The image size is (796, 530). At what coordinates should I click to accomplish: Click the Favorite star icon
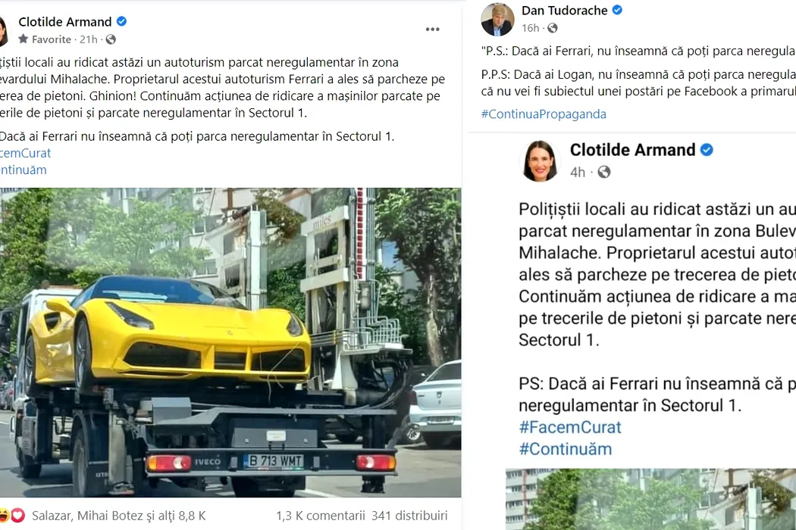coord(24,39)
